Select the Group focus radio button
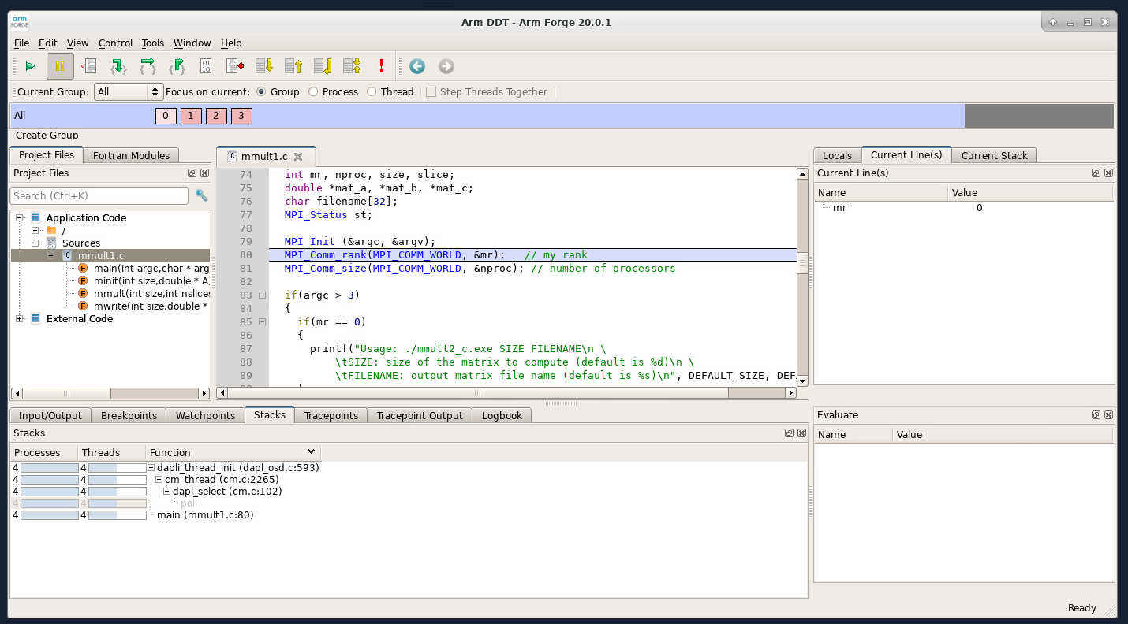This screenshot has width=1128, height=624. (x=261, y=92)
